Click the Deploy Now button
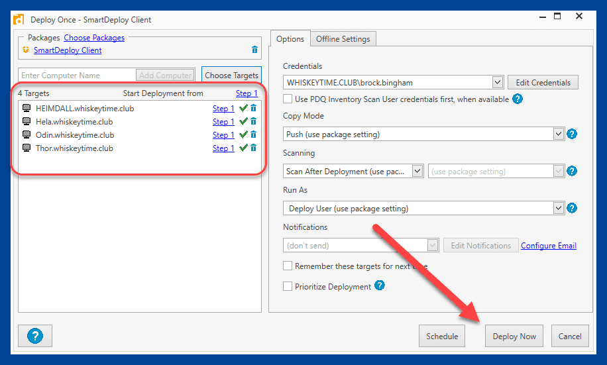 point(514,336)
